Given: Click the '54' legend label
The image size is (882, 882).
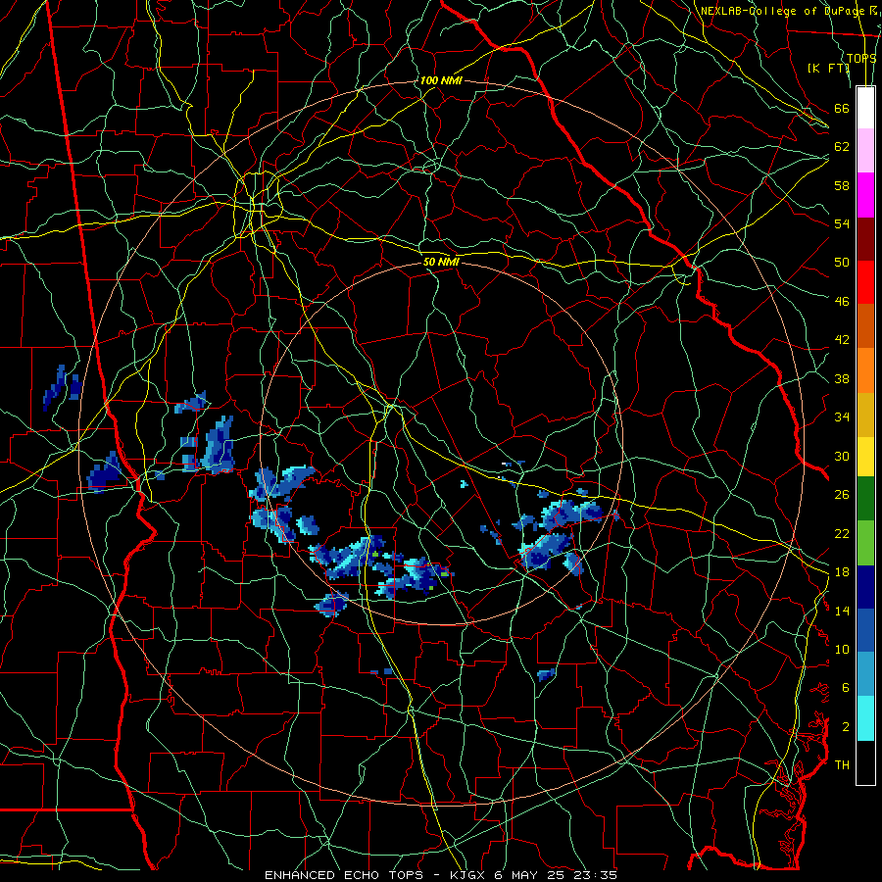Looking at the screenshot, I should tap(842, 223).
